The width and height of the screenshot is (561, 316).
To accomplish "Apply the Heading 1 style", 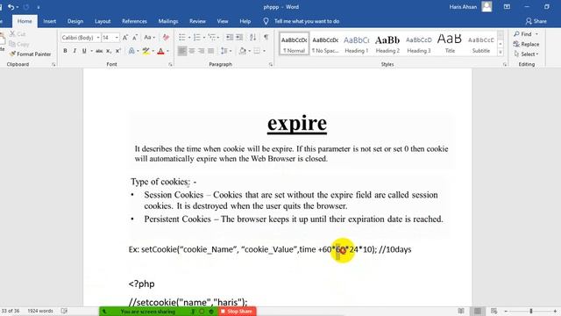I will [x=357, y=44].
